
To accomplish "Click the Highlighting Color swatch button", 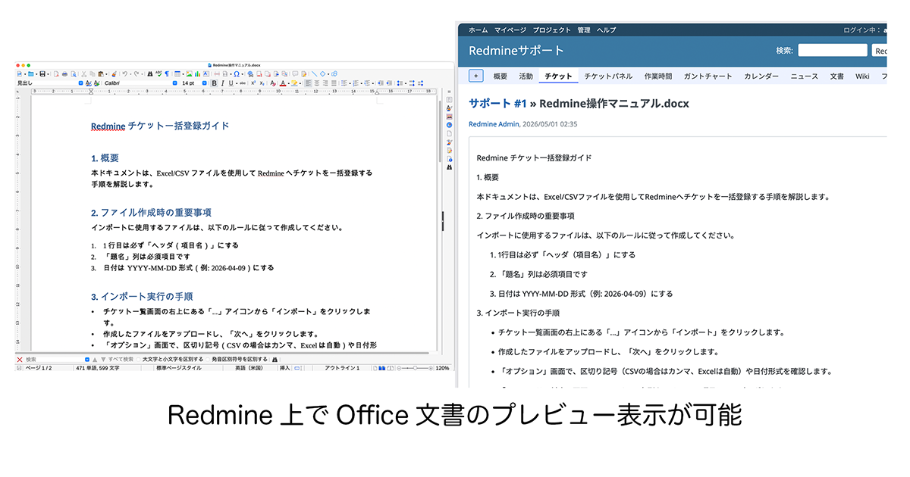I will [x=294, y=83].
